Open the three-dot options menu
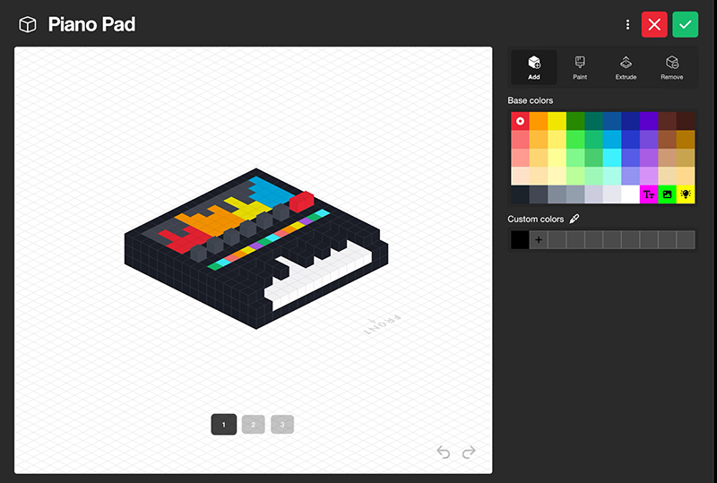The height and width of the screenshot is (483, 717). pyautogui.click(x=627, y=24)
